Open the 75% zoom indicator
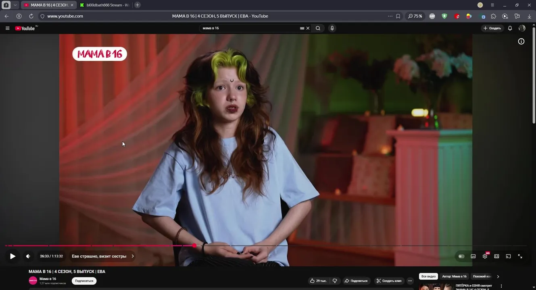 tap(415, 16)
